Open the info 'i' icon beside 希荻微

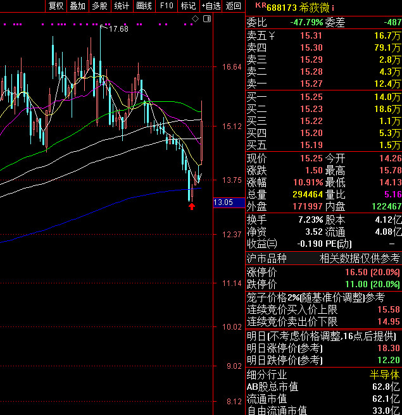[x=333, y=8]
